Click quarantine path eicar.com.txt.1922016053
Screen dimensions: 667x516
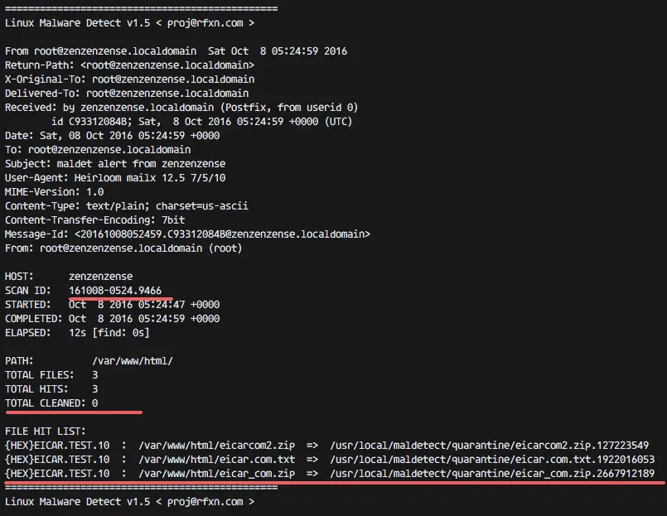492,459
